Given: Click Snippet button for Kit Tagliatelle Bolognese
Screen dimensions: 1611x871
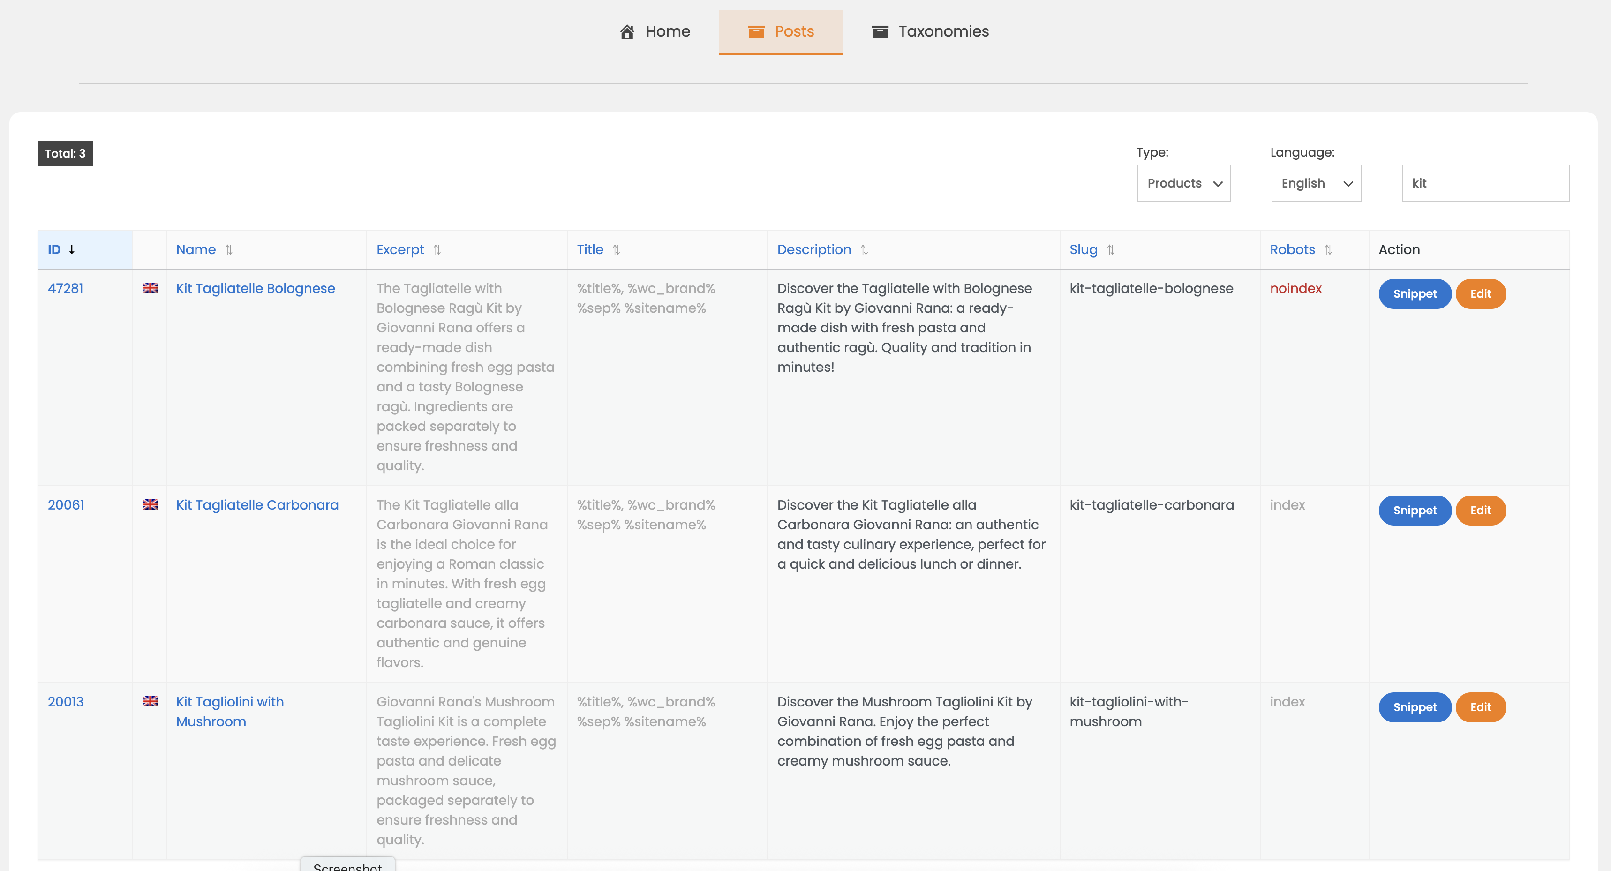Looking at the screenshot, I should tap(1415, 294).
